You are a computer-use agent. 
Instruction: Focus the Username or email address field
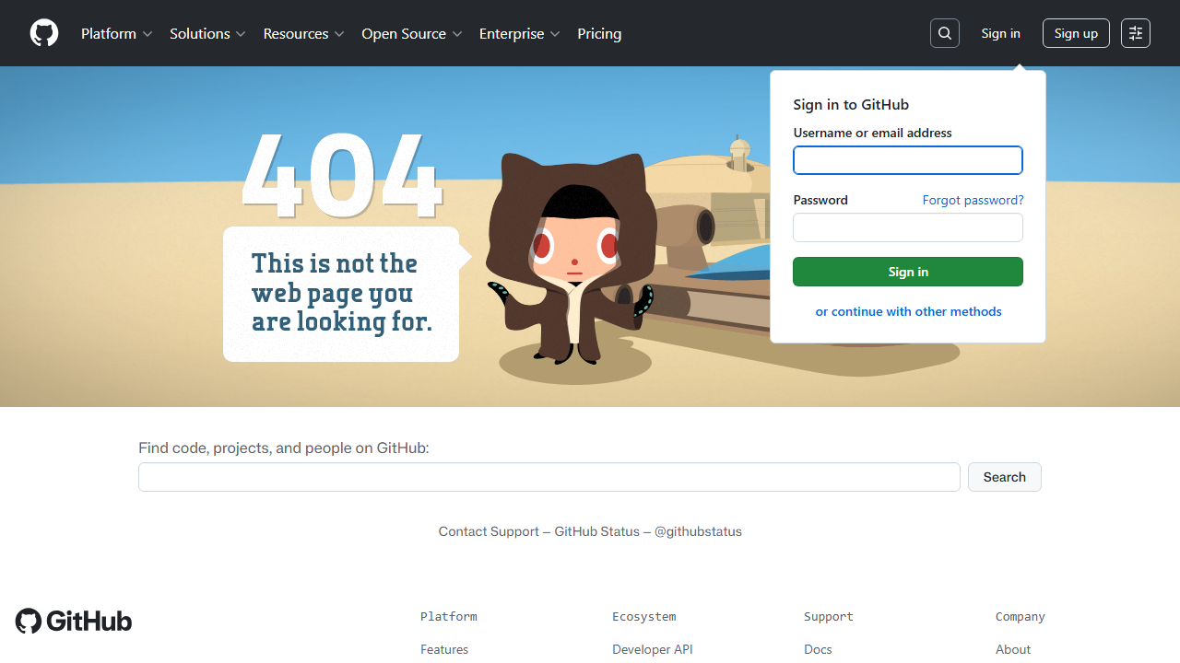(908, 160)
